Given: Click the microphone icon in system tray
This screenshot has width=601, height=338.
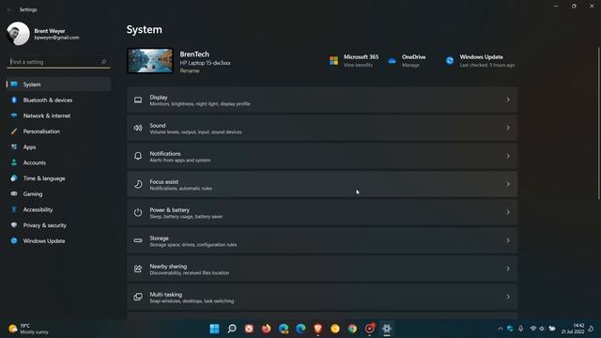Looking at the screenshot, I should [521, 329].
